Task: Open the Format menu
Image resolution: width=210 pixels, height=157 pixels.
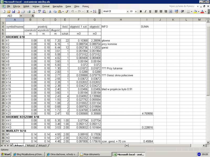Action: click(46, 6)
